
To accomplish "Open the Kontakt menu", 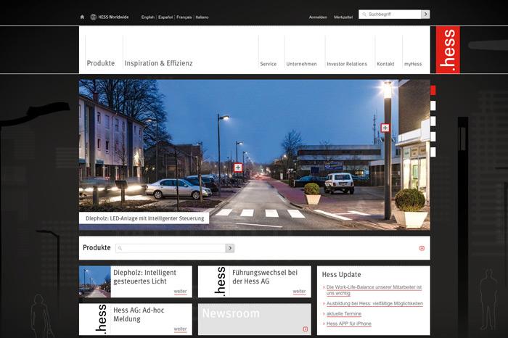I will (385, 64).
